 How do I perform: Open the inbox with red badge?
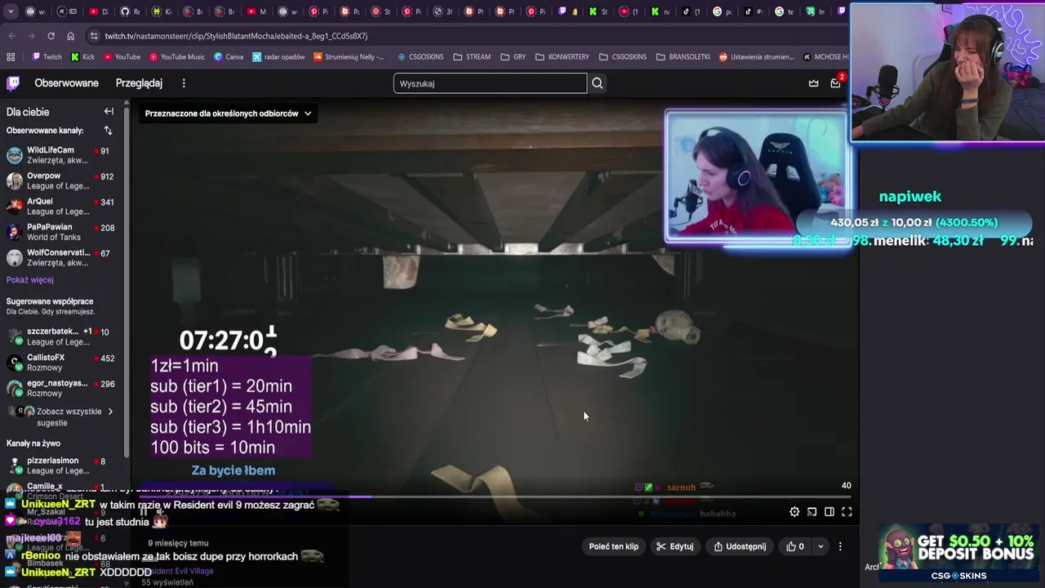(835, 83)
